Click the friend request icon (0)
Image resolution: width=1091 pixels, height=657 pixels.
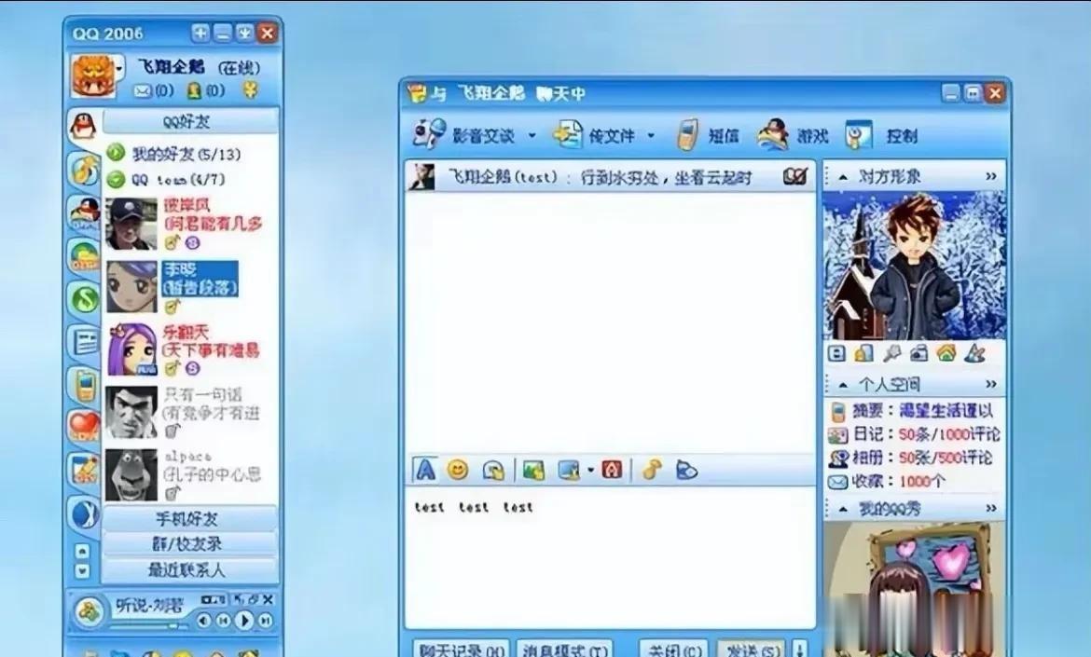click(194, 91)
